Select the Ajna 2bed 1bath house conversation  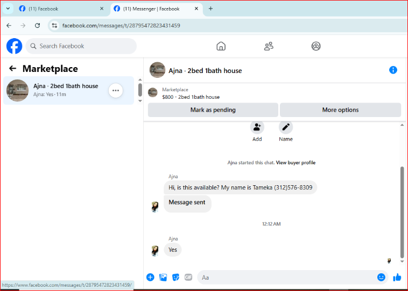(x=69, y=90)
